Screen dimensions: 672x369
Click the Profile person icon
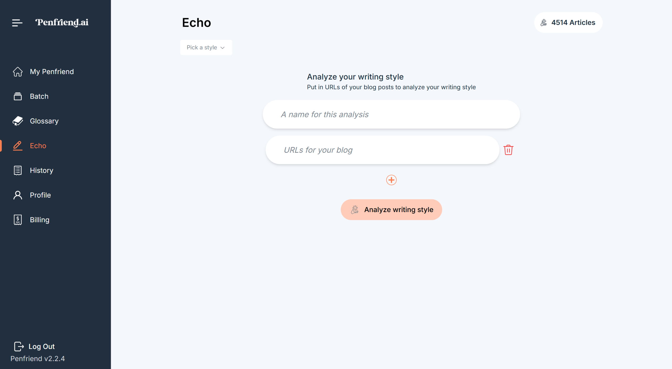tap(18, 195)
